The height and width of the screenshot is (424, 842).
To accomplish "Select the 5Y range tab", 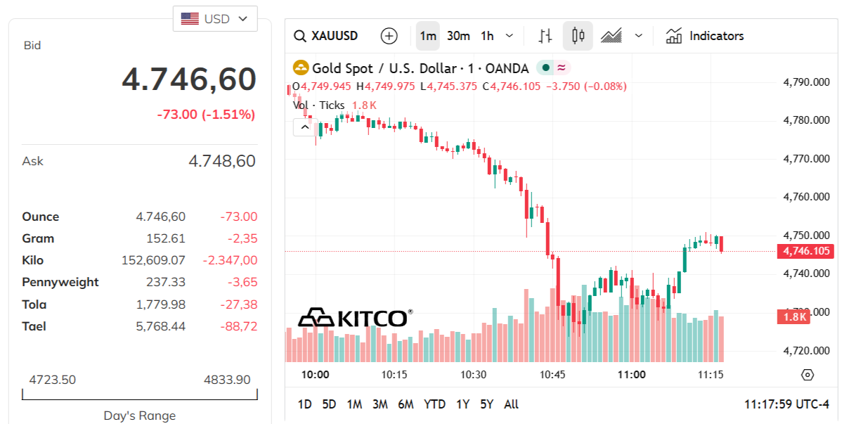I will pyautogui.click(x=486, y=404).
